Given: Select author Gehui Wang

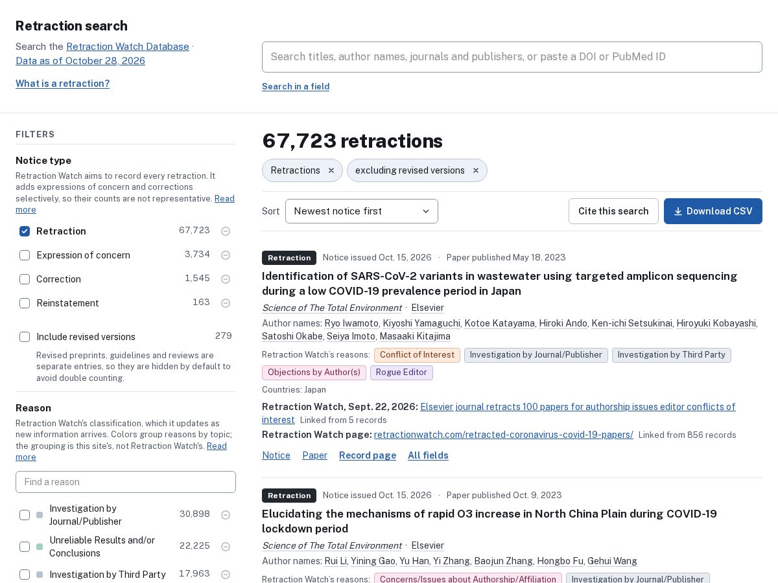Looking at the screenshot, I should [x=612, y=561].
